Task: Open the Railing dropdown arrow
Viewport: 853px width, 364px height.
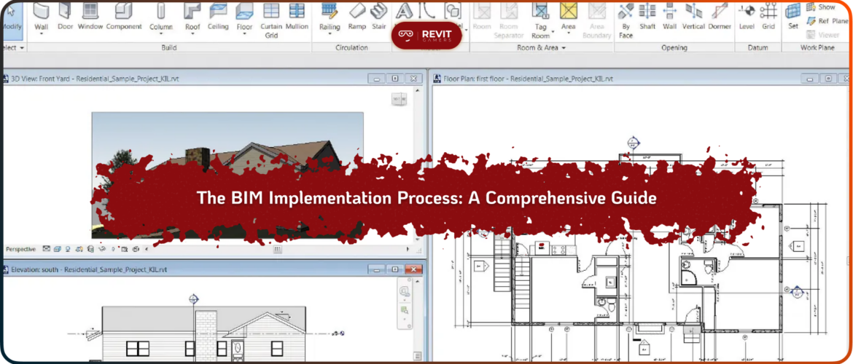Action: pyautogui.click(x=330, y=33)
